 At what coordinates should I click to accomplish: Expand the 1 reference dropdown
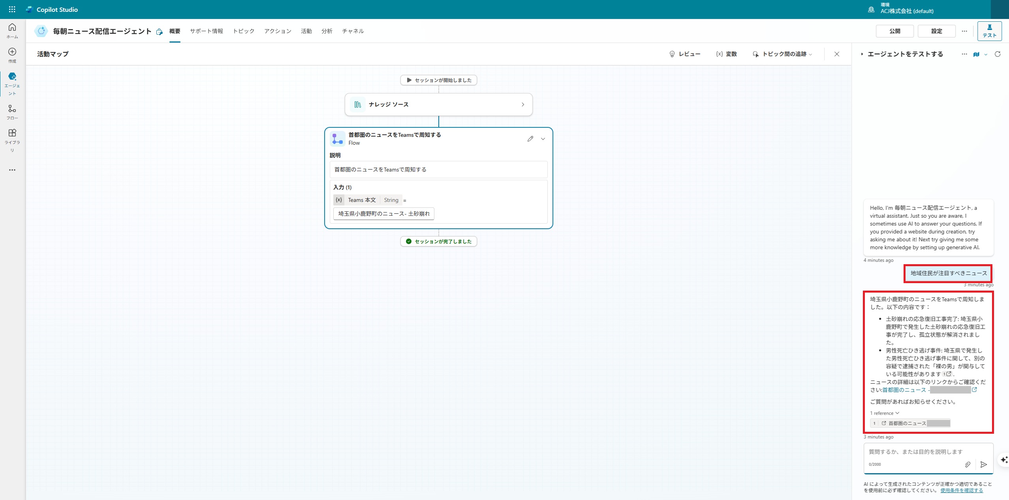[885, 413]
